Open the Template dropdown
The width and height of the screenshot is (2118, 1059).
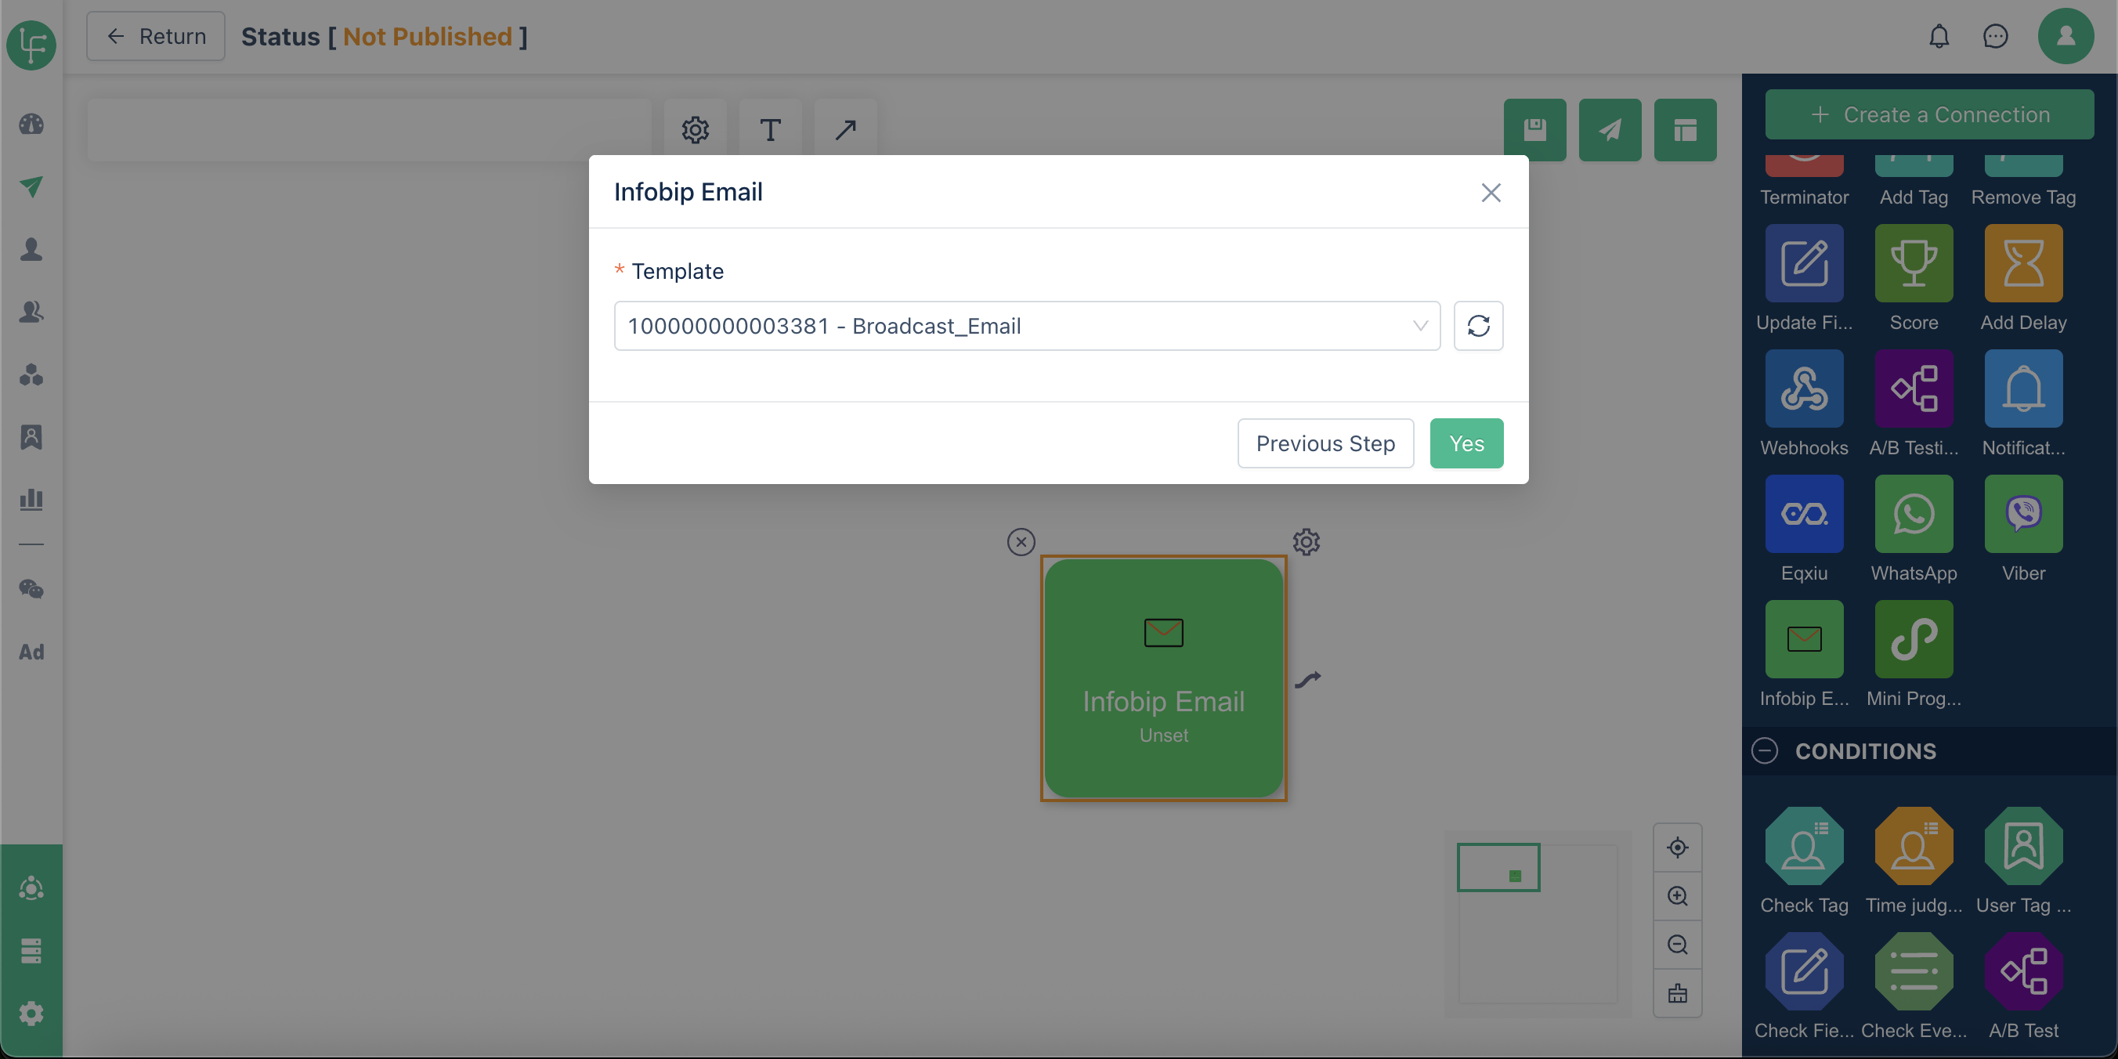[1026, 326]
